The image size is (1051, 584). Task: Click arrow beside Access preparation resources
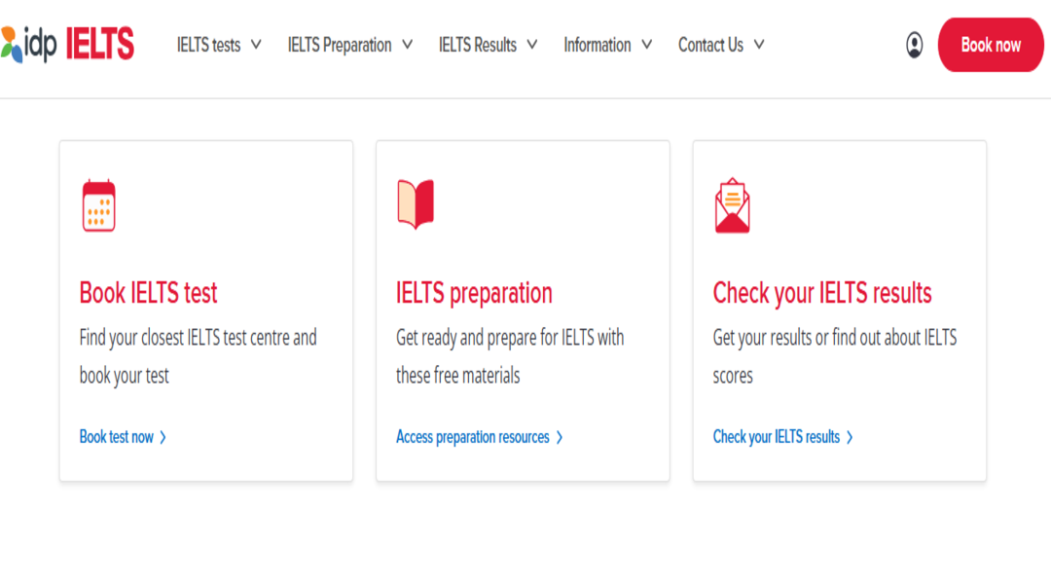[x=560, y=438]
